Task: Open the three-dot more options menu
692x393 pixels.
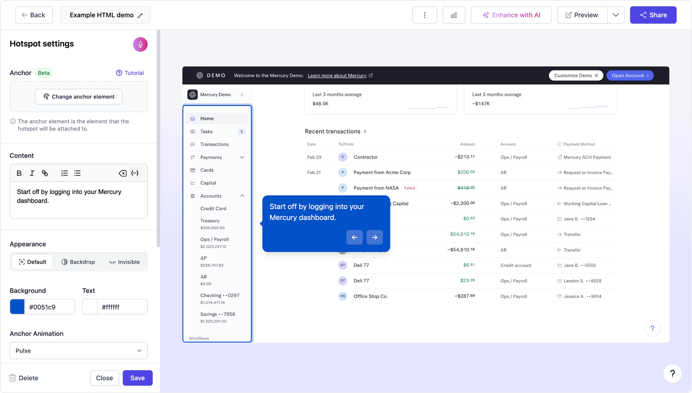Action: coord(425,15)
